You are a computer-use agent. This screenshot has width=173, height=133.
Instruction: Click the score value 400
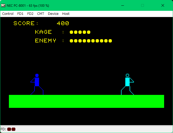pyautogui.click(x=63, y=24)
